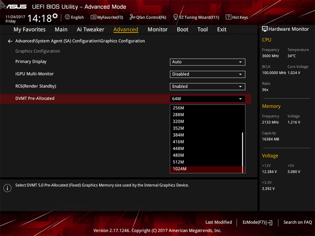Click the fan icon of Qfan Control

(x=132, y=17)
